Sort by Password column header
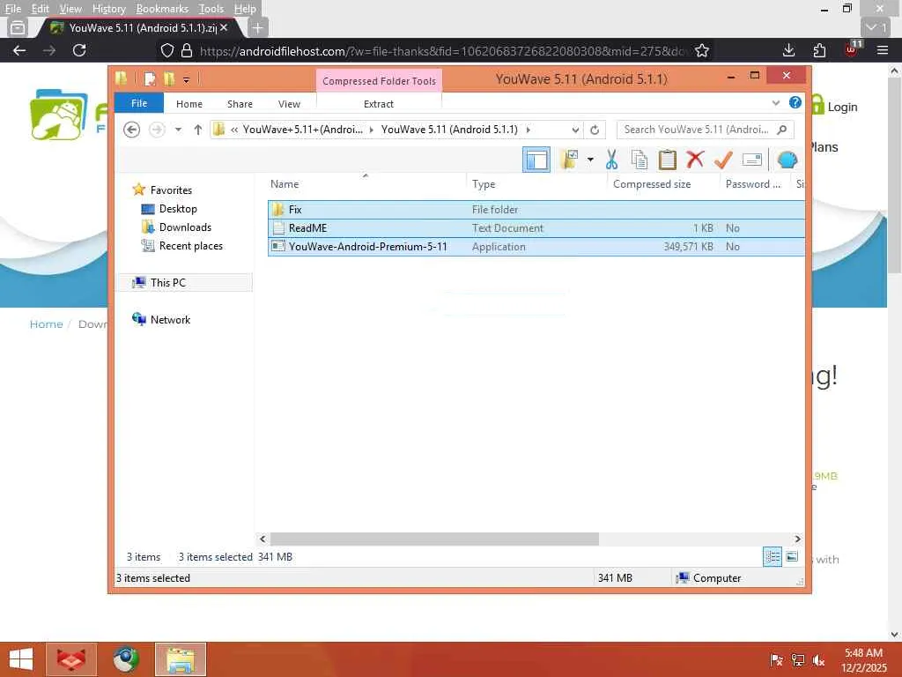This screenshot has width=902, height=677. pos(755,183)
